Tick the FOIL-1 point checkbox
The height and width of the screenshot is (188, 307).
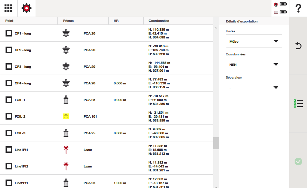click(9, 100)
